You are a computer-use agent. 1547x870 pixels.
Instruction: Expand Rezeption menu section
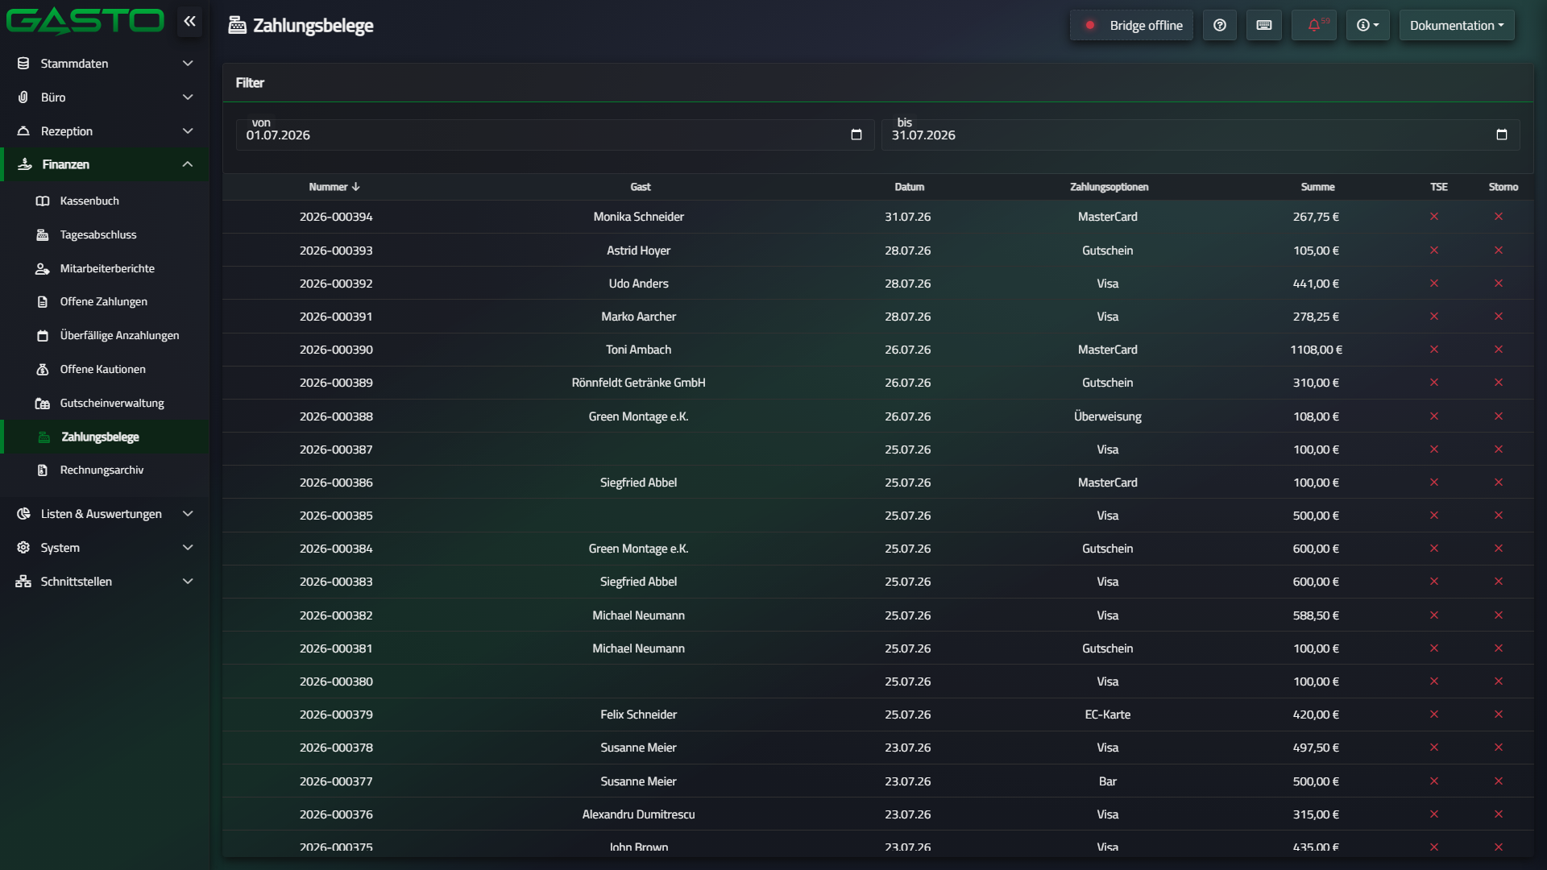click(105, 131)
